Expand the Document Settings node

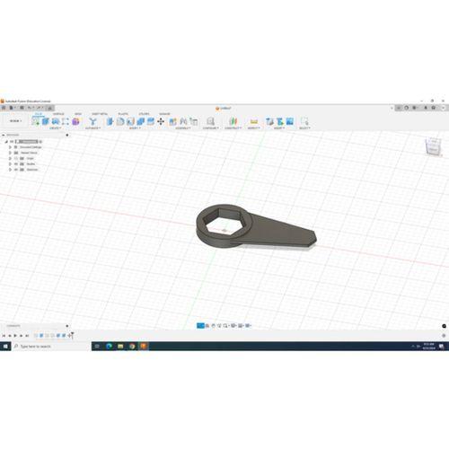point(10,147)
